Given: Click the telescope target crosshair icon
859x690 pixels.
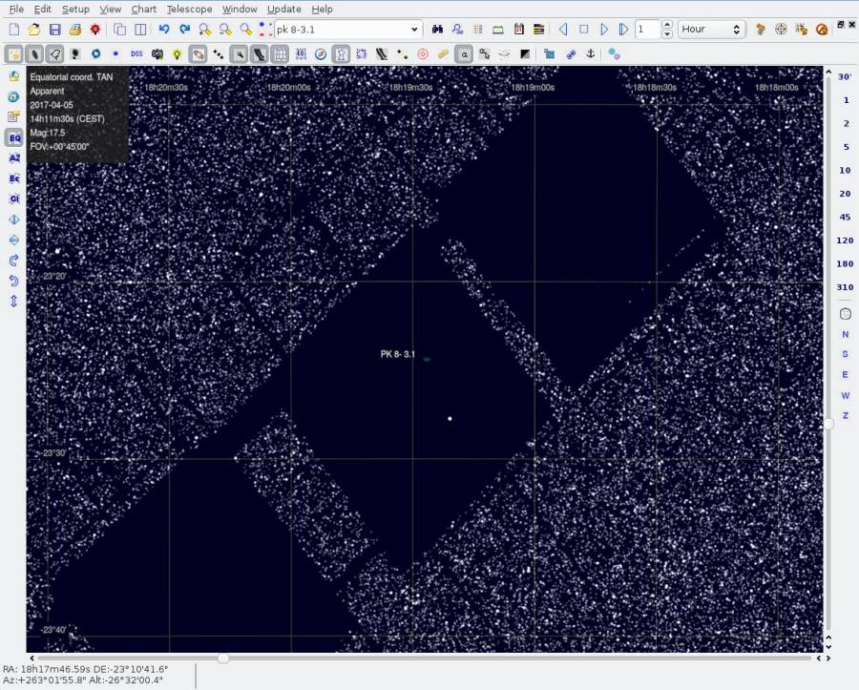Looking at the screenshot, I should (x=781, y=30).
